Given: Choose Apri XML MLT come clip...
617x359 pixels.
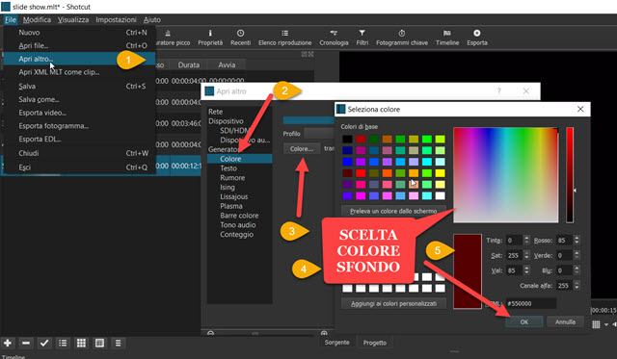Looking at the screenshot, I should (x=80, y=72).
